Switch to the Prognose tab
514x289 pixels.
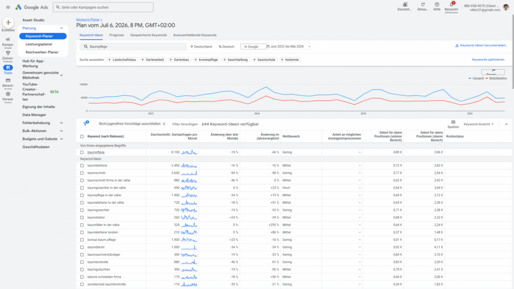pyautogui.click(x=116, y=35)
